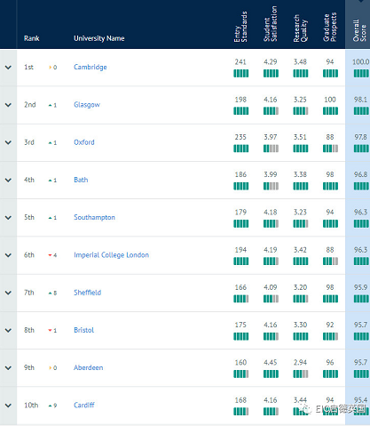Open the Cambridge university link

[x=91, y=68]
